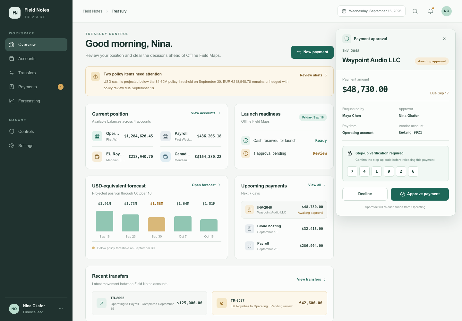Viewport: 462px width, 321px height.
Task: Click Field Notes breadcrumb link
Action: click(x=92, y=11)
